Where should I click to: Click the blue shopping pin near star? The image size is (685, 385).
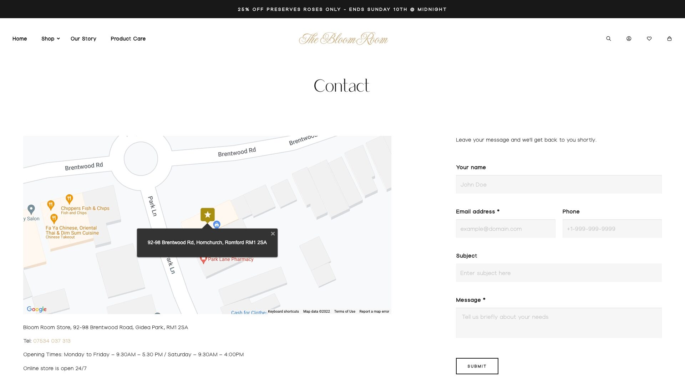point(217,225)
